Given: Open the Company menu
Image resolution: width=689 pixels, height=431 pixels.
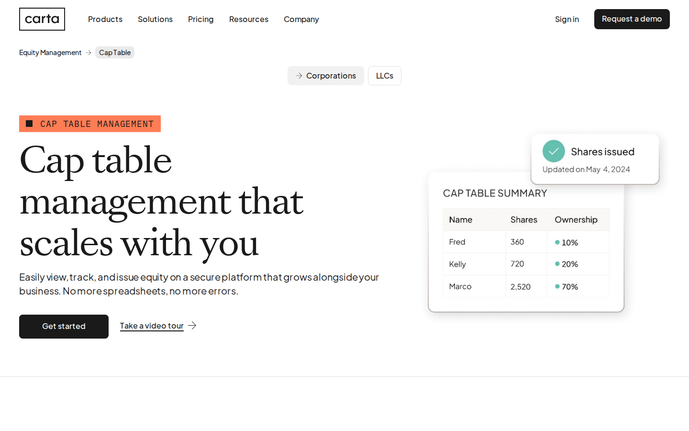Looking at the screenshot, I should click(x=301, y=19).
